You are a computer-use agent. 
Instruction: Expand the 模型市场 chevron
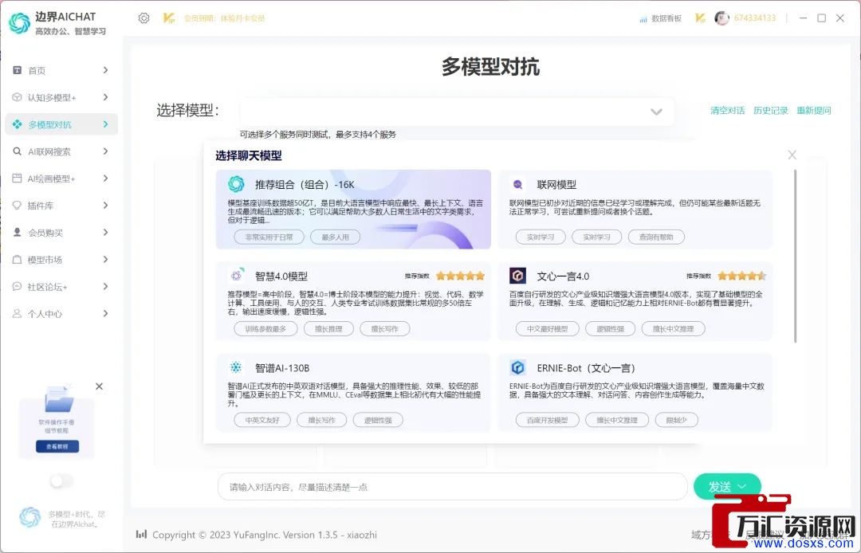pos(105,260)
